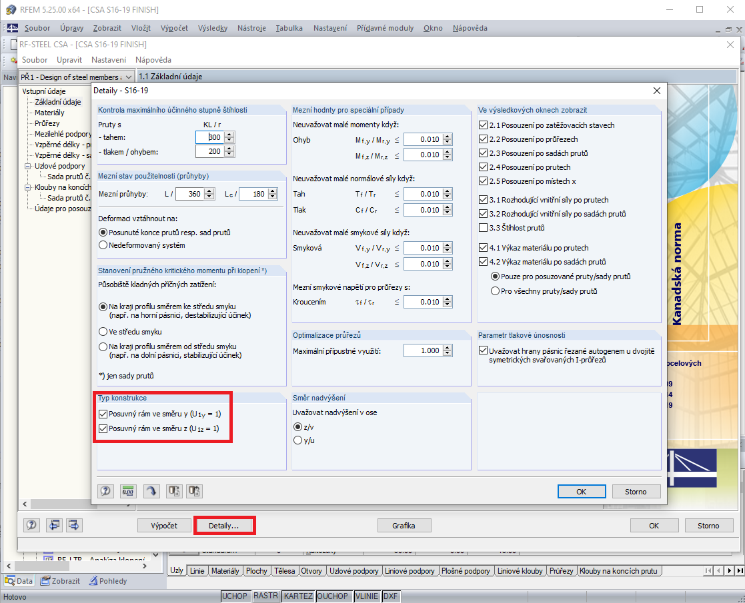
Task: Uncheck 2.1 Posouzení po zatěžovacích stavech
Action: 483,125
